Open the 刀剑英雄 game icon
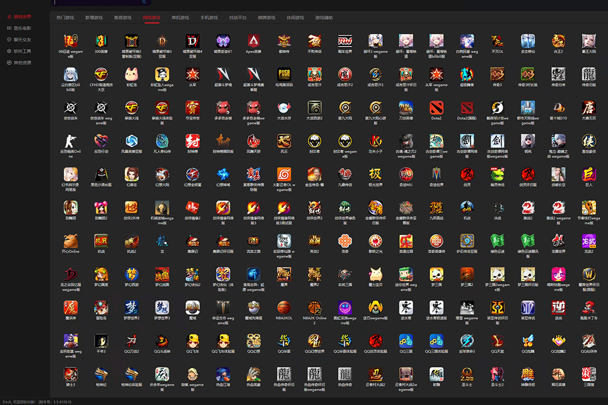This screenshot has height=405, width=608. click(406, 107)
